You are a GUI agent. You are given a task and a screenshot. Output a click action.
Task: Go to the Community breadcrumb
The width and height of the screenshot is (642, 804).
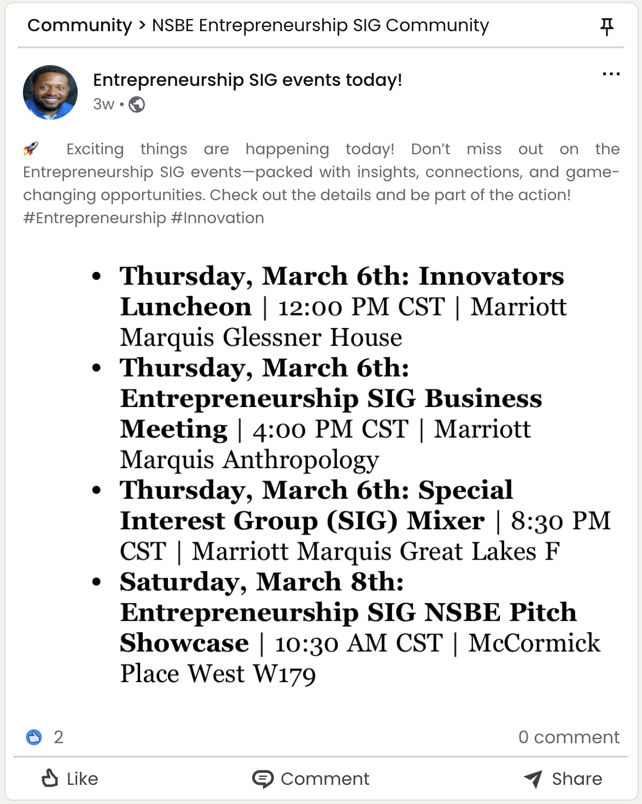coord(80,25)
